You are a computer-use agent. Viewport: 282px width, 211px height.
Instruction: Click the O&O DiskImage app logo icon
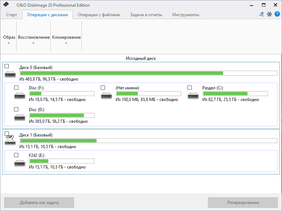tap(6, 4)
